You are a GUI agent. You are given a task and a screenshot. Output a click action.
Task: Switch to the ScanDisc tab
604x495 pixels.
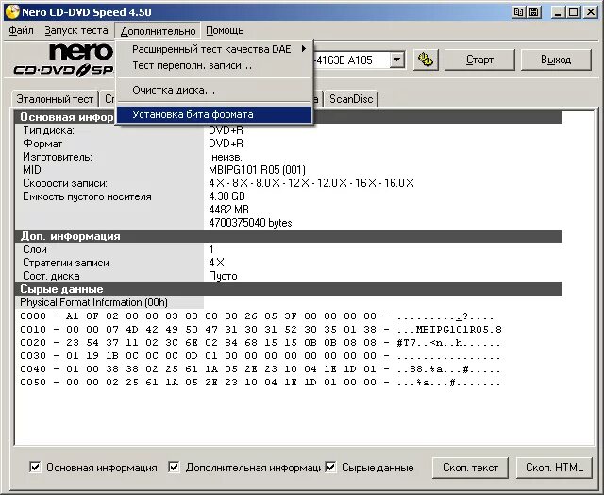point(351,99)
